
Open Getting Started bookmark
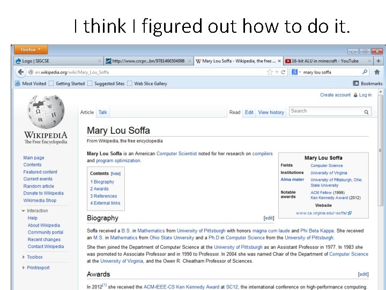(x=67, y=83)
